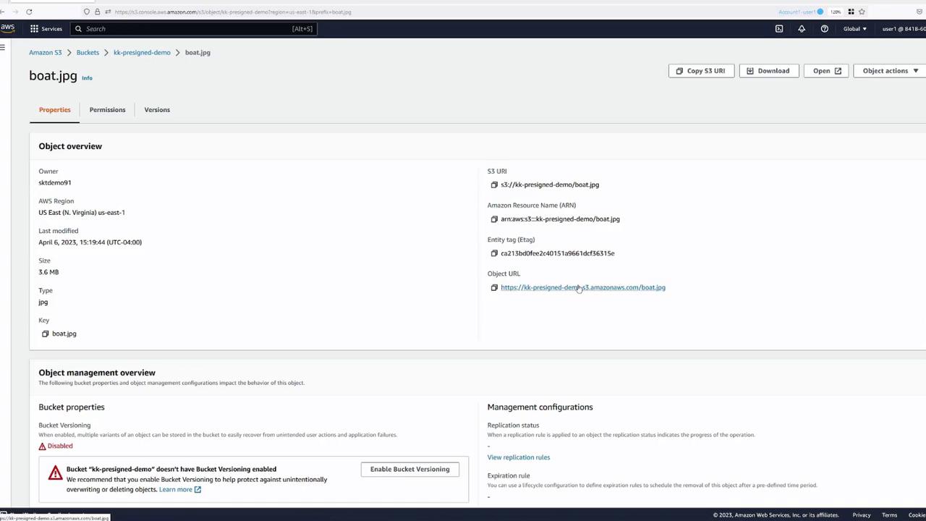Open the Object URL link
The width and height of the screenshot is (926, 521).
coord(583,287)
